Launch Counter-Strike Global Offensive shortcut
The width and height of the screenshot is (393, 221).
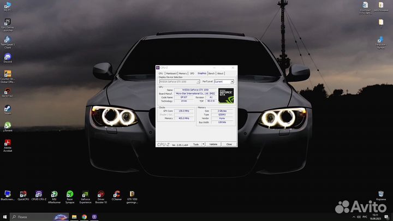[8, 77]
